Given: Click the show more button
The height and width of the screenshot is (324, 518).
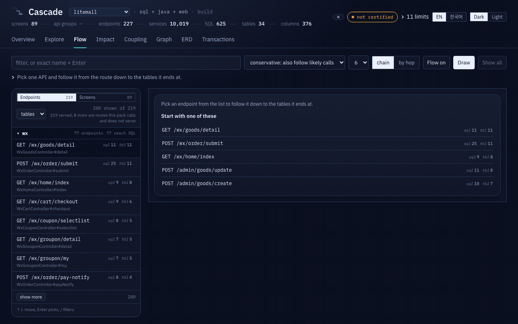Looking at the screenshot, I should click(31, 297).
